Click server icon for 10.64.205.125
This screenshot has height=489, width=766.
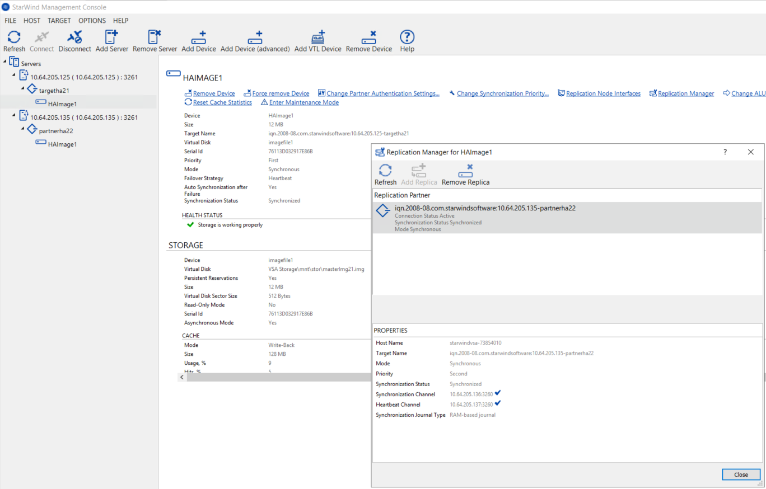pos(24,76)
